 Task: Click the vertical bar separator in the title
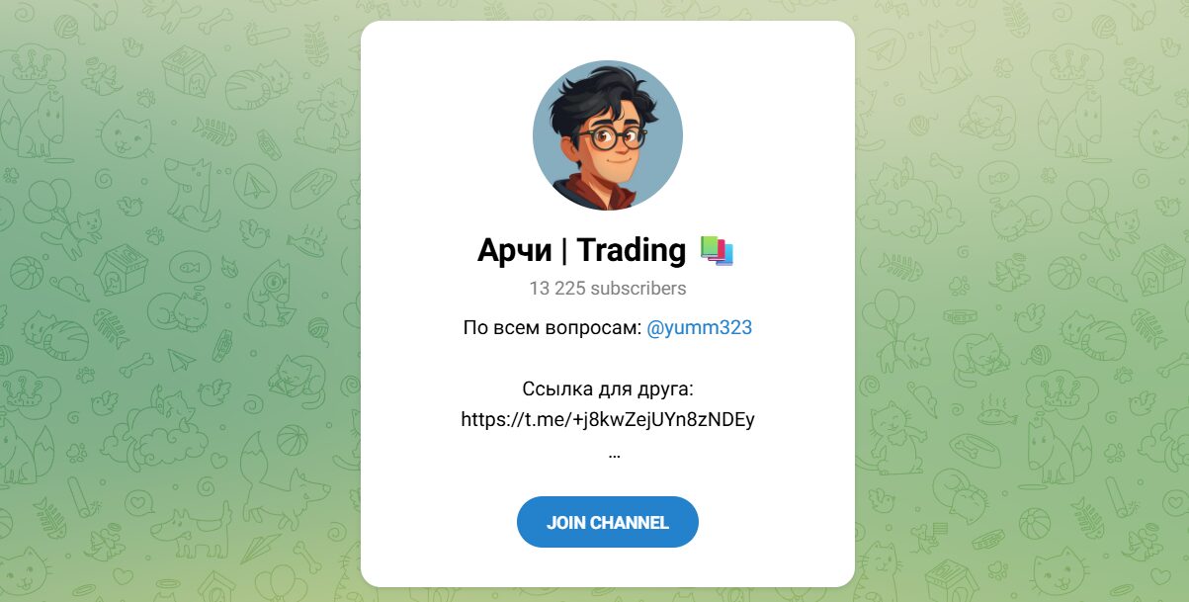pyautogui.click(x=564, y=251)
